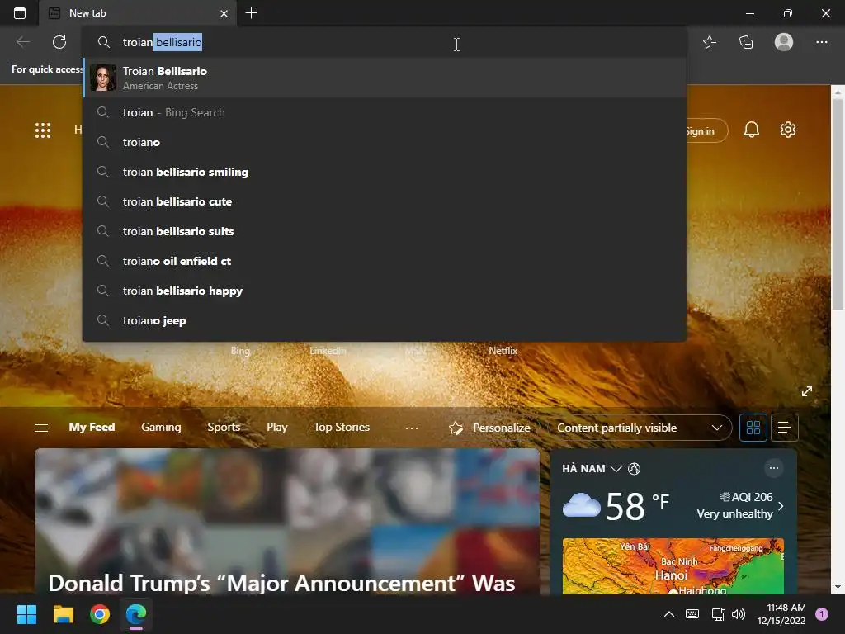The image size is (845, 634).
Task: Open the Collections icon
Action: [746, 42]
